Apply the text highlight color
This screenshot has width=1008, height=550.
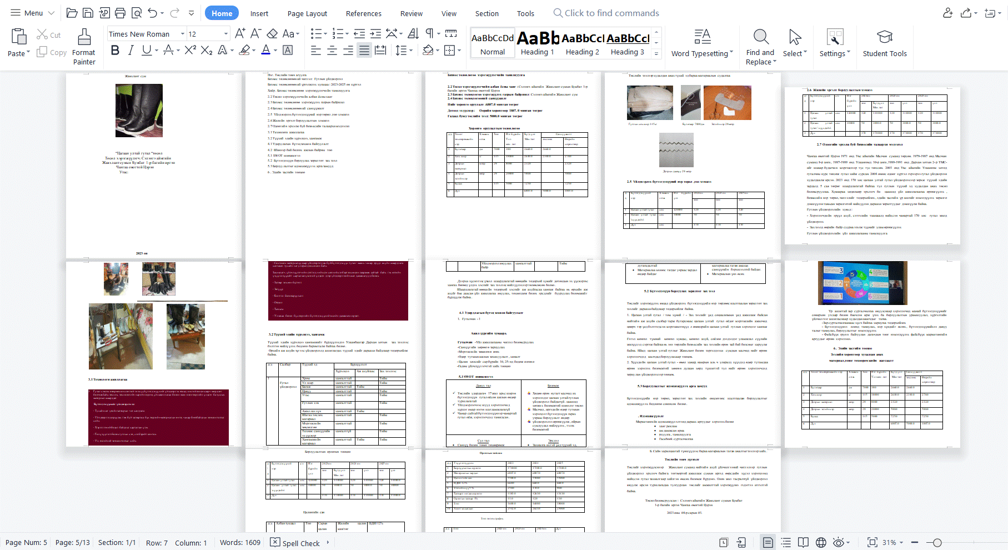click(x=244, y=50)
